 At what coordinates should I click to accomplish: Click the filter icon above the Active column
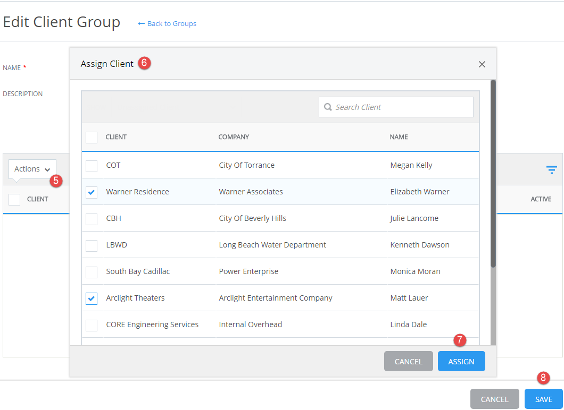point(551,169)
